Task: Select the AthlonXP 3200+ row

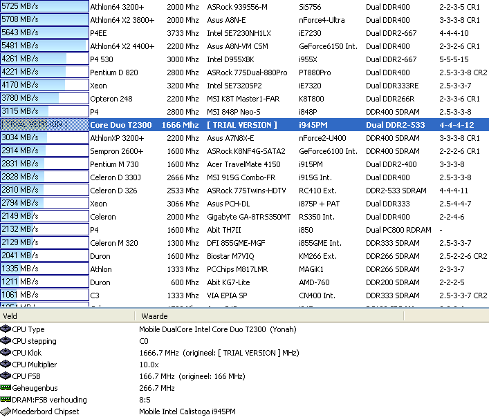Action: coord(245,138)
